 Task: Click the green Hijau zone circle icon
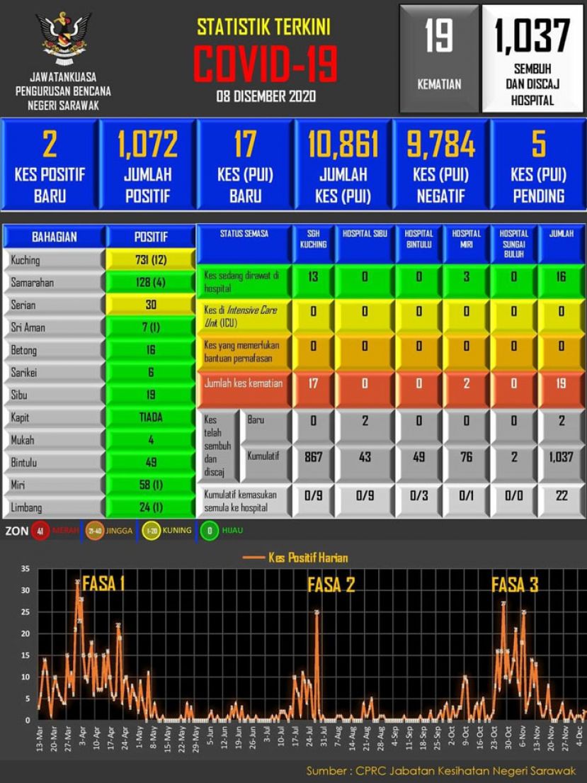pyautogui.click(x=210, y=531)
